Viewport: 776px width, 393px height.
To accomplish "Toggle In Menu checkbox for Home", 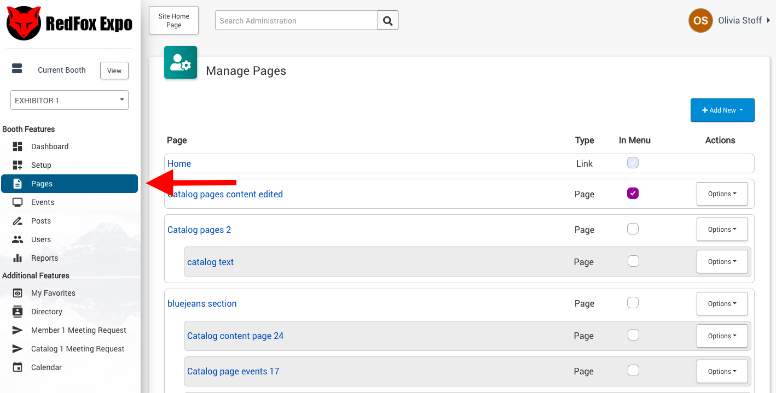I will click(633, 163).
